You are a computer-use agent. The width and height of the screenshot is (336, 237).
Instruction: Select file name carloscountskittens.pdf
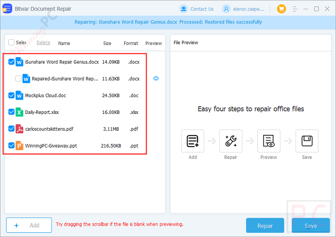49,129
